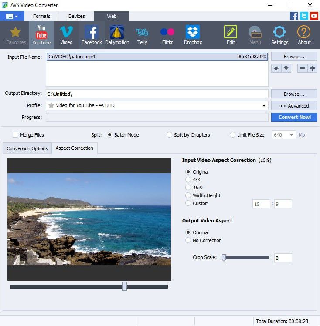Switch to the Formats tab
Image resolution: width=320 pixels, height=326 pixels.
tap(42, 16)
